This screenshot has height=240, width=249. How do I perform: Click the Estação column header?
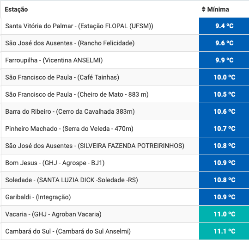pyautogui.click(x=16, y=9)
